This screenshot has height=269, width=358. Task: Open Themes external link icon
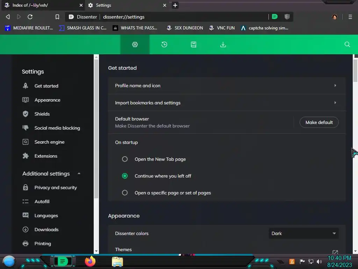[x=335, y=251]
